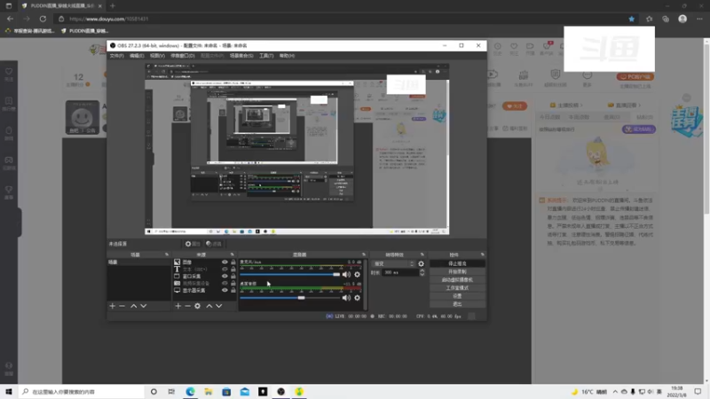Toggle the lock on the 文本 (GDI+) source
Viewport: 710px width, 399px height.
tap(233, 270)
